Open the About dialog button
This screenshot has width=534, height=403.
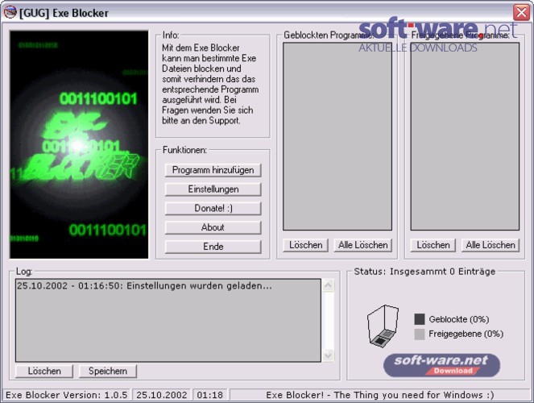pos(213,227)
